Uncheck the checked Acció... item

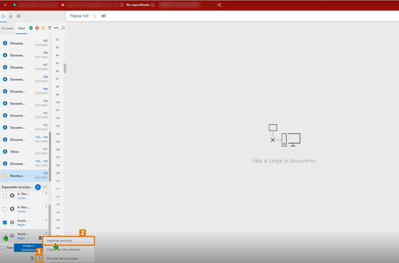(x=5, y=222)
